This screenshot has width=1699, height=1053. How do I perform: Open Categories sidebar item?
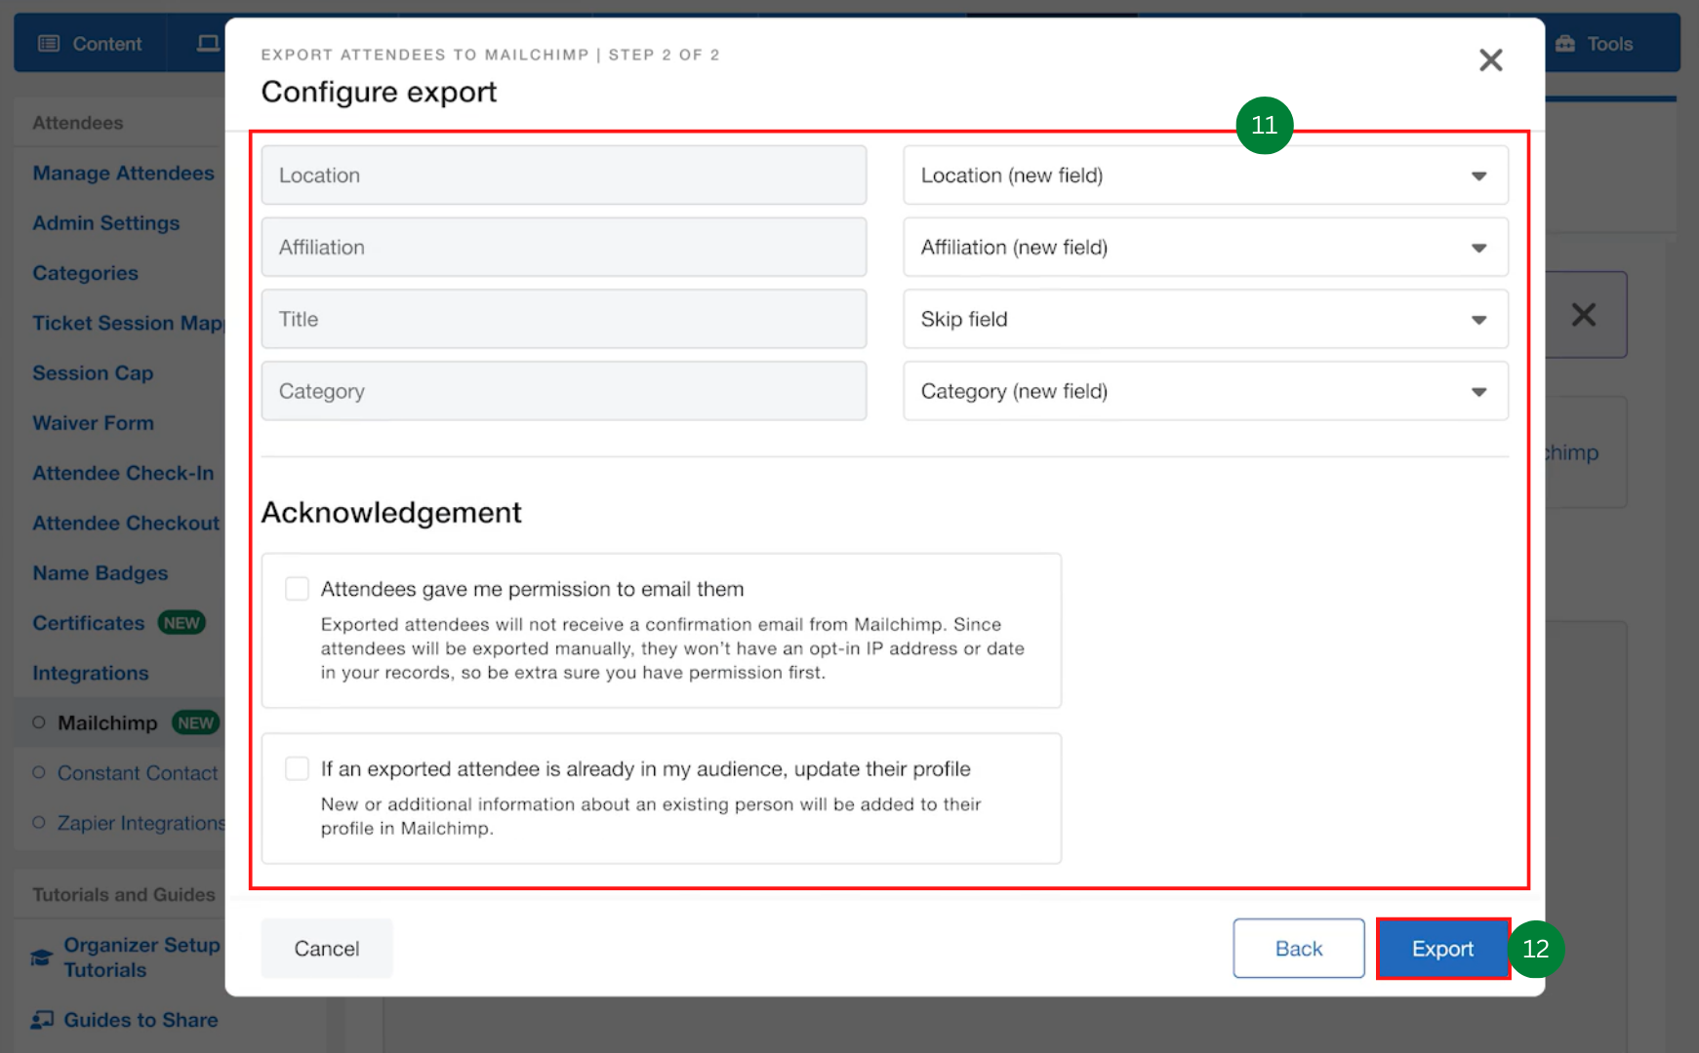click(85, 273)
